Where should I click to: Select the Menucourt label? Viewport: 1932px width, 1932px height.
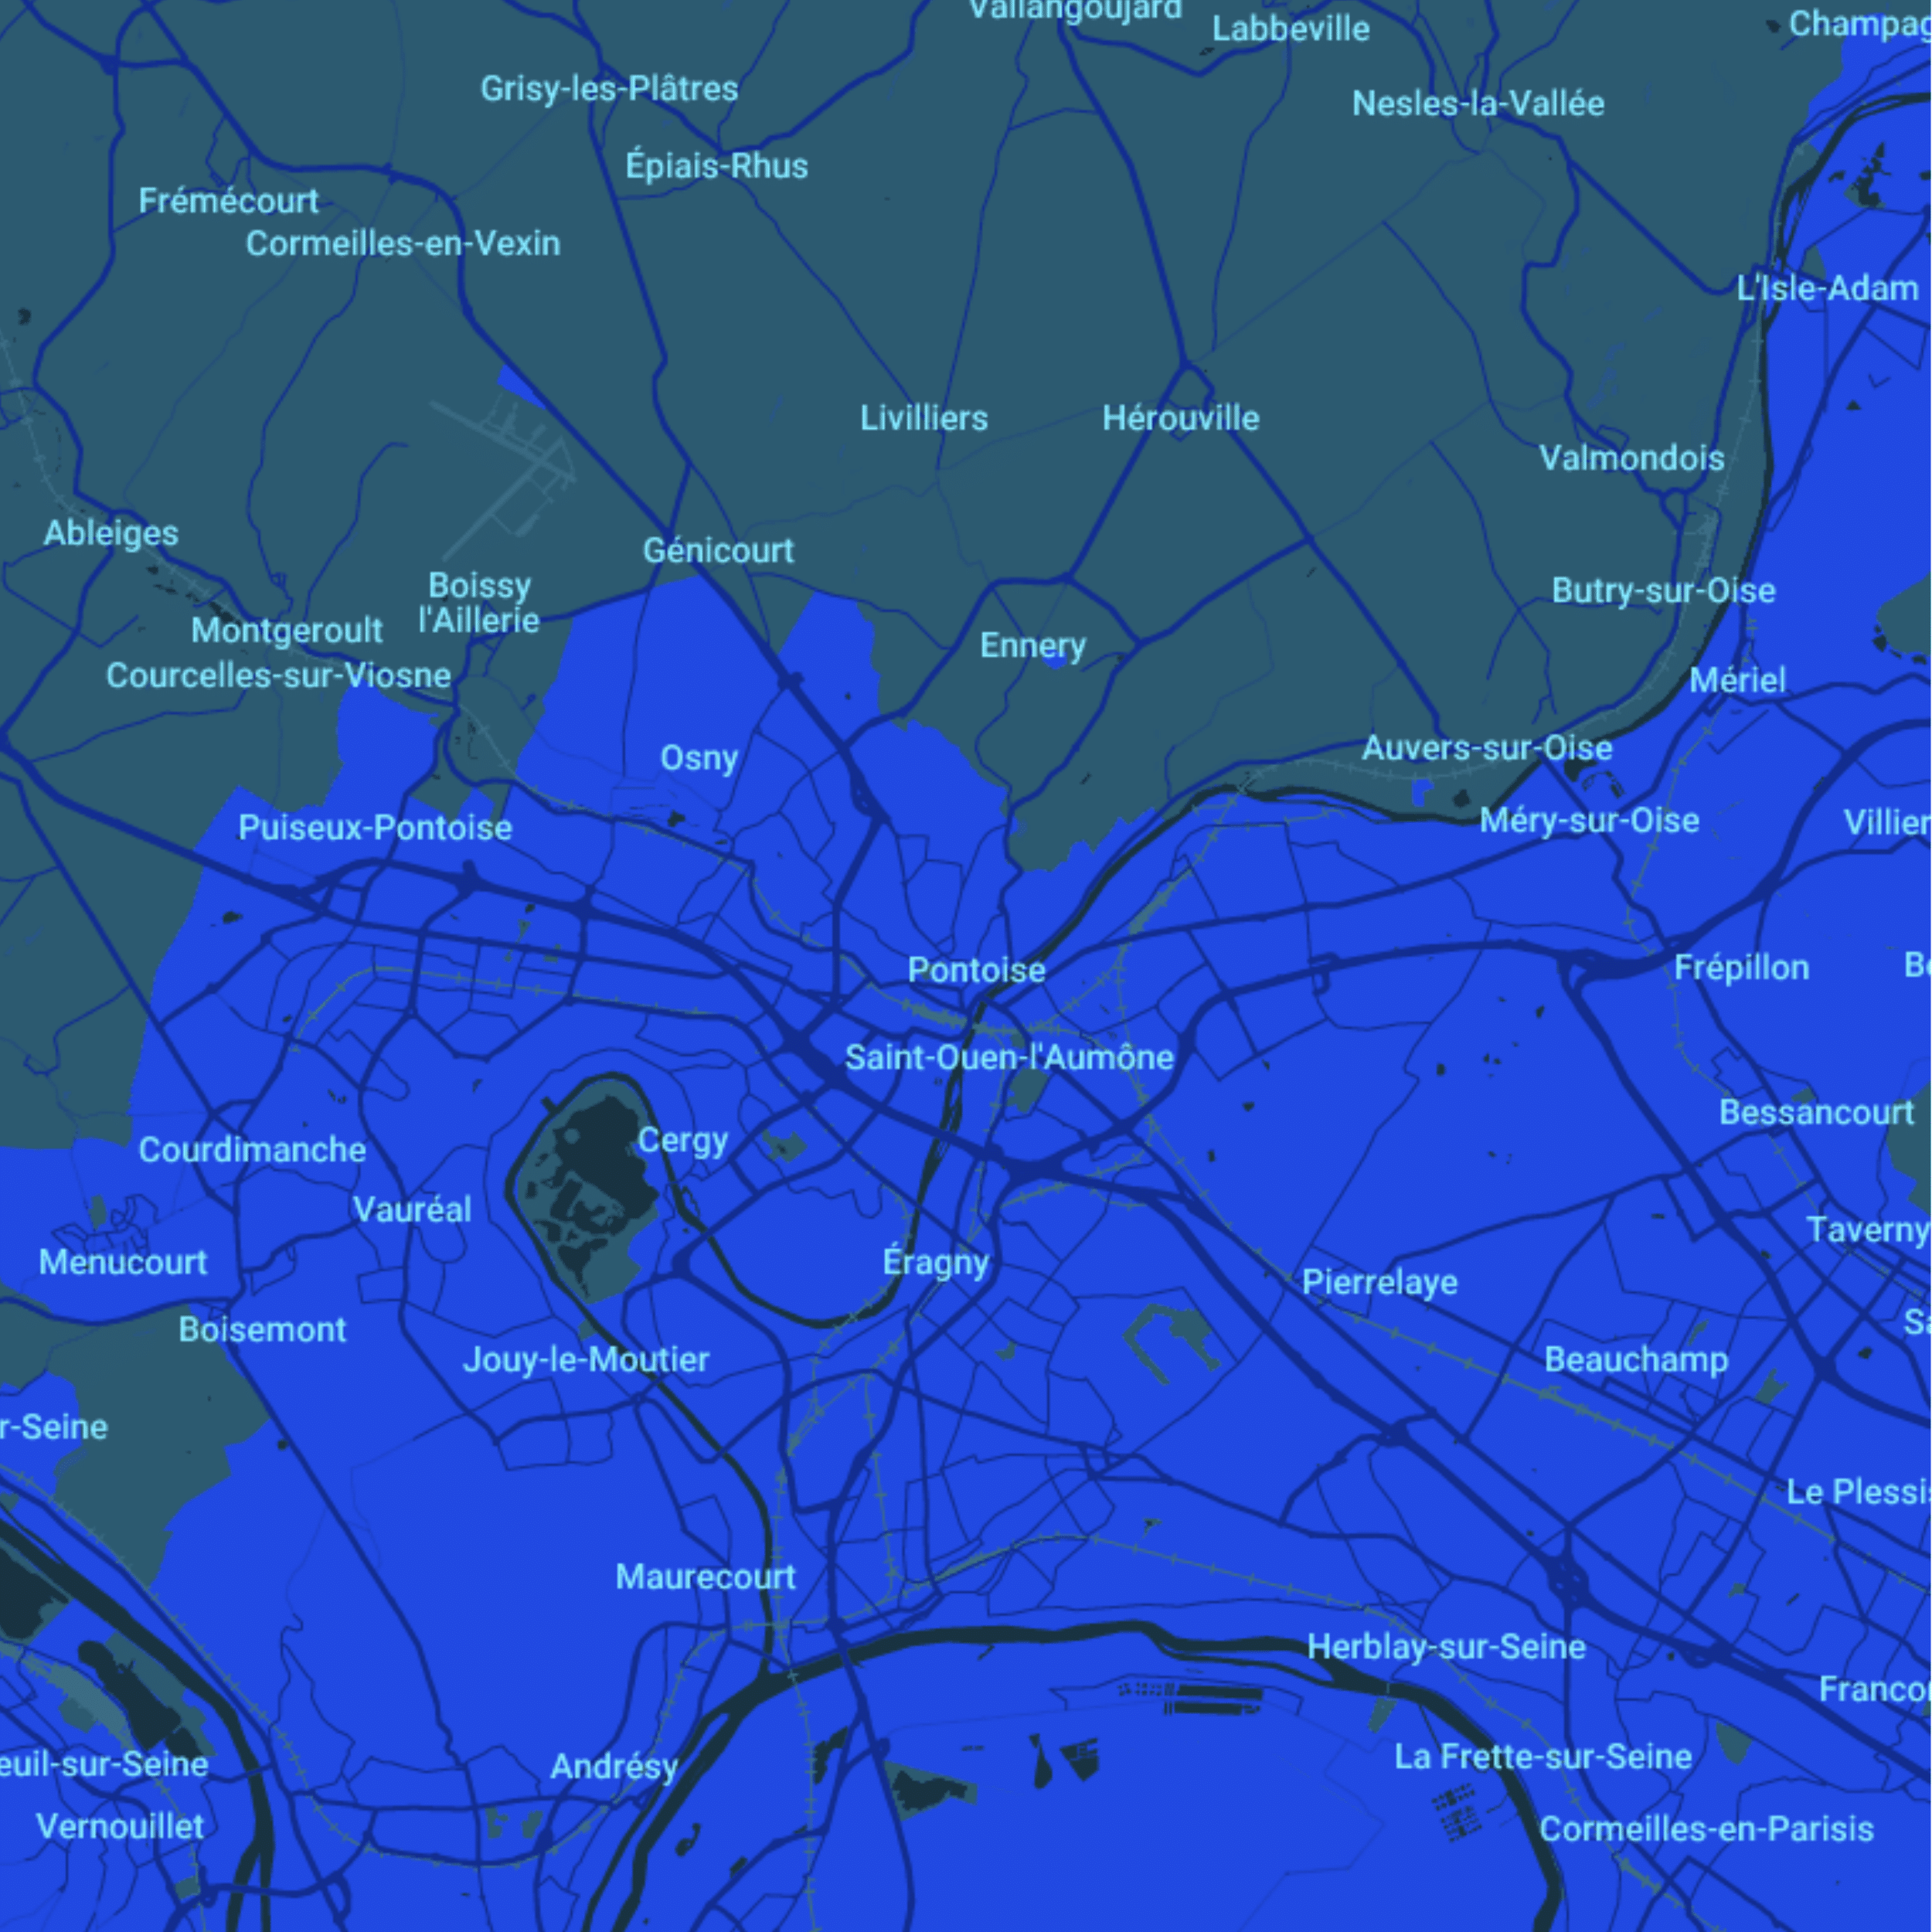click(123, 1262)
